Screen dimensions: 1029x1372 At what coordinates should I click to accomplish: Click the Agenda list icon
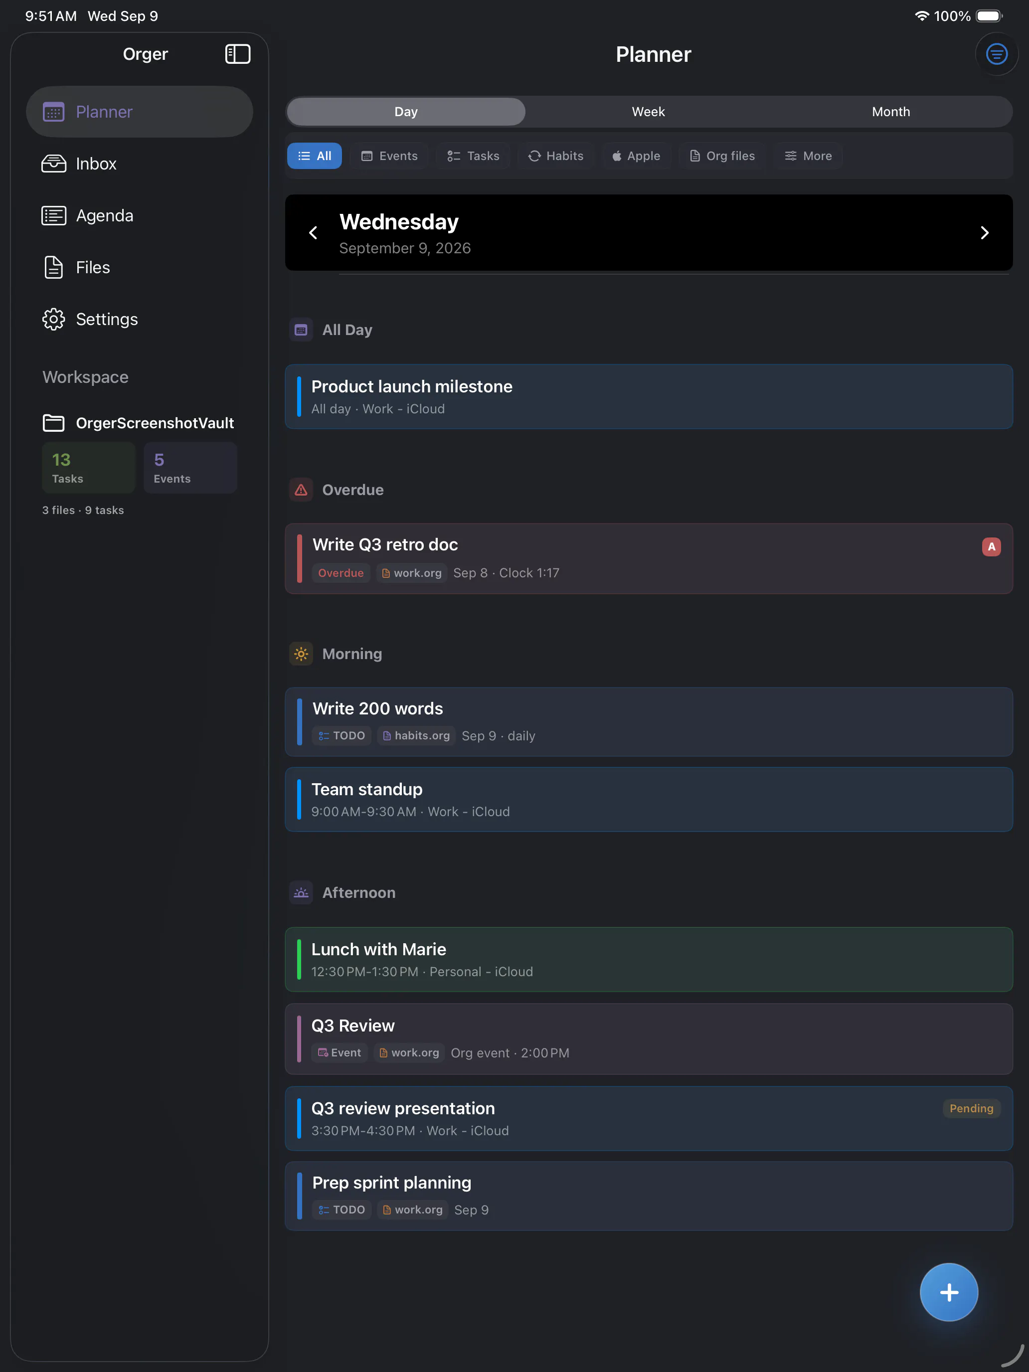(x=53, y=215)
